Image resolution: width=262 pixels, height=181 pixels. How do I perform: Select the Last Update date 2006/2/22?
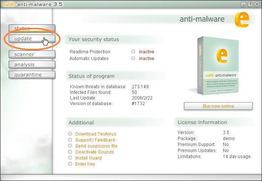point(142,98)
